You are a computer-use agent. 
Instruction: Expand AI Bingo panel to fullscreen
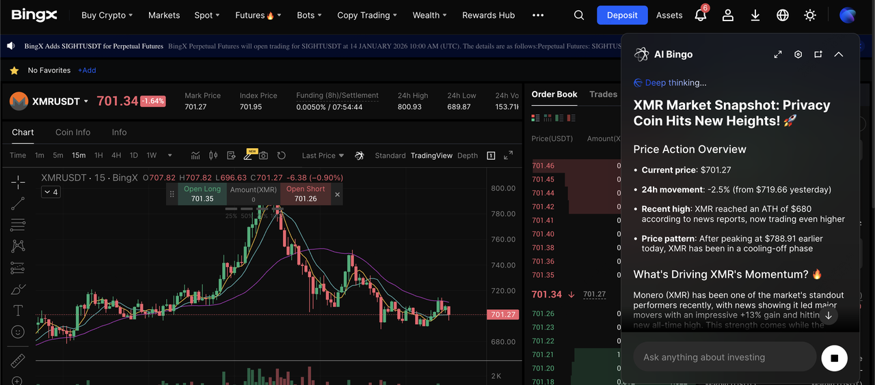(x=778, y=55)
